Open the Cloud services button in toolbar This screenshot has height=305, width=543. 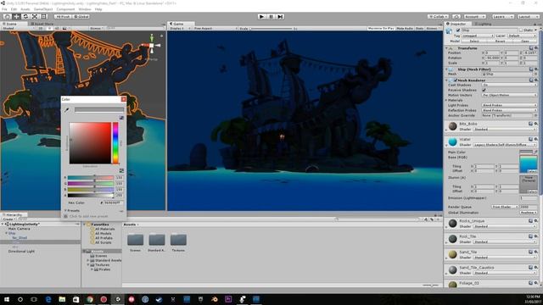(456, 16)
